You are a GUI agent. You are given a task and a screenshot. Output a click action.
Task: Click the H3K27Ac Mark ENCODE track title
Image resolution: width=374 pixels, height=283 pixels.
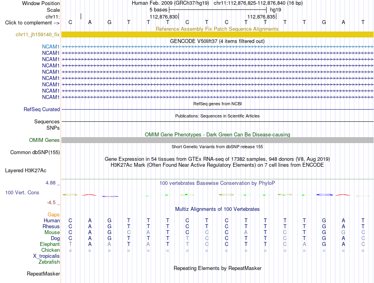point(217,165)
